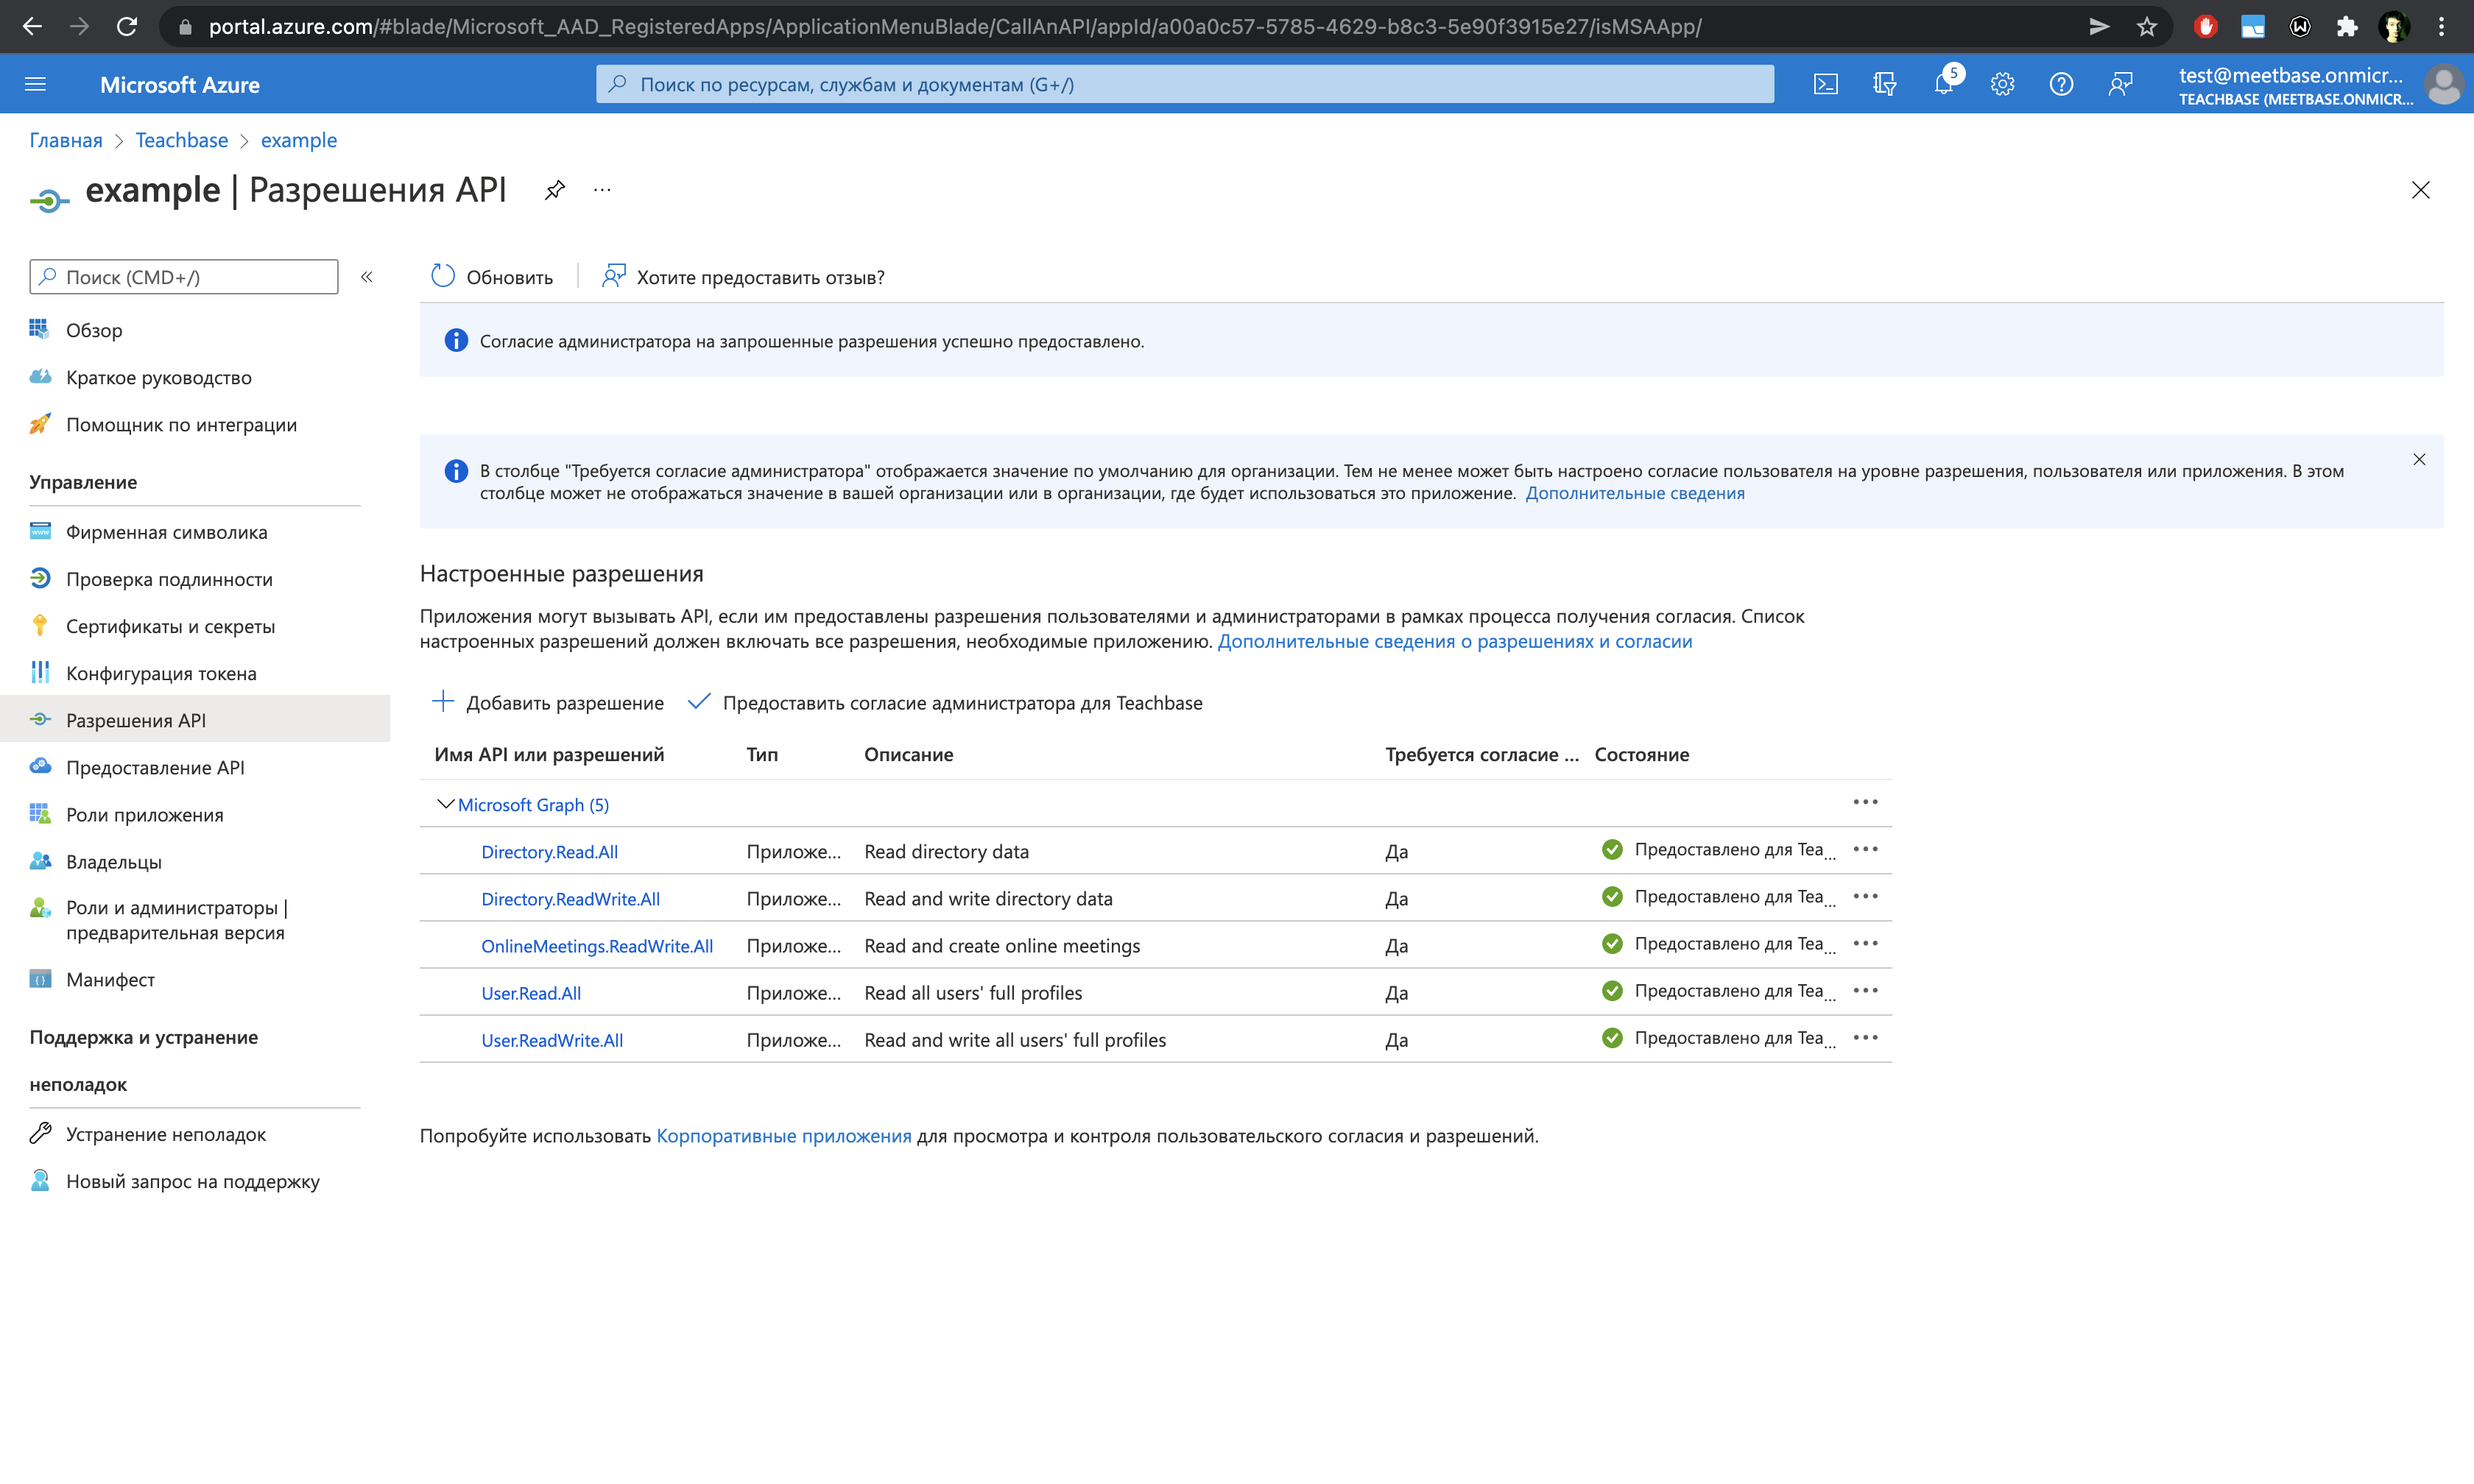Open more options for OnlineMeetings.ReadWrite.All
Viewport: 2474px width, 1484px height.
pos(1865,943)
